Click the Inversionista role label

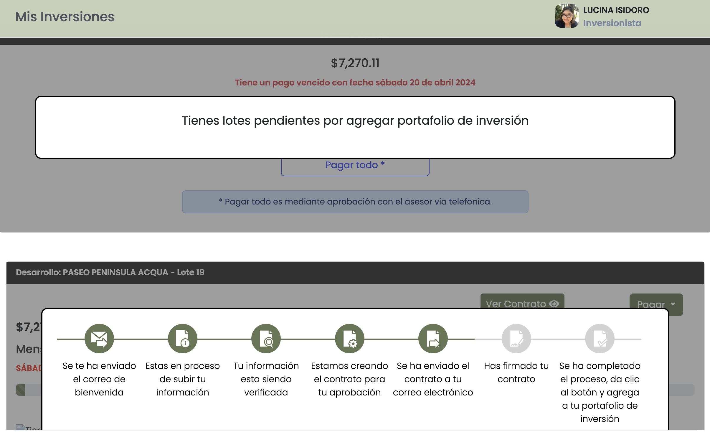(x=612, y=23)
